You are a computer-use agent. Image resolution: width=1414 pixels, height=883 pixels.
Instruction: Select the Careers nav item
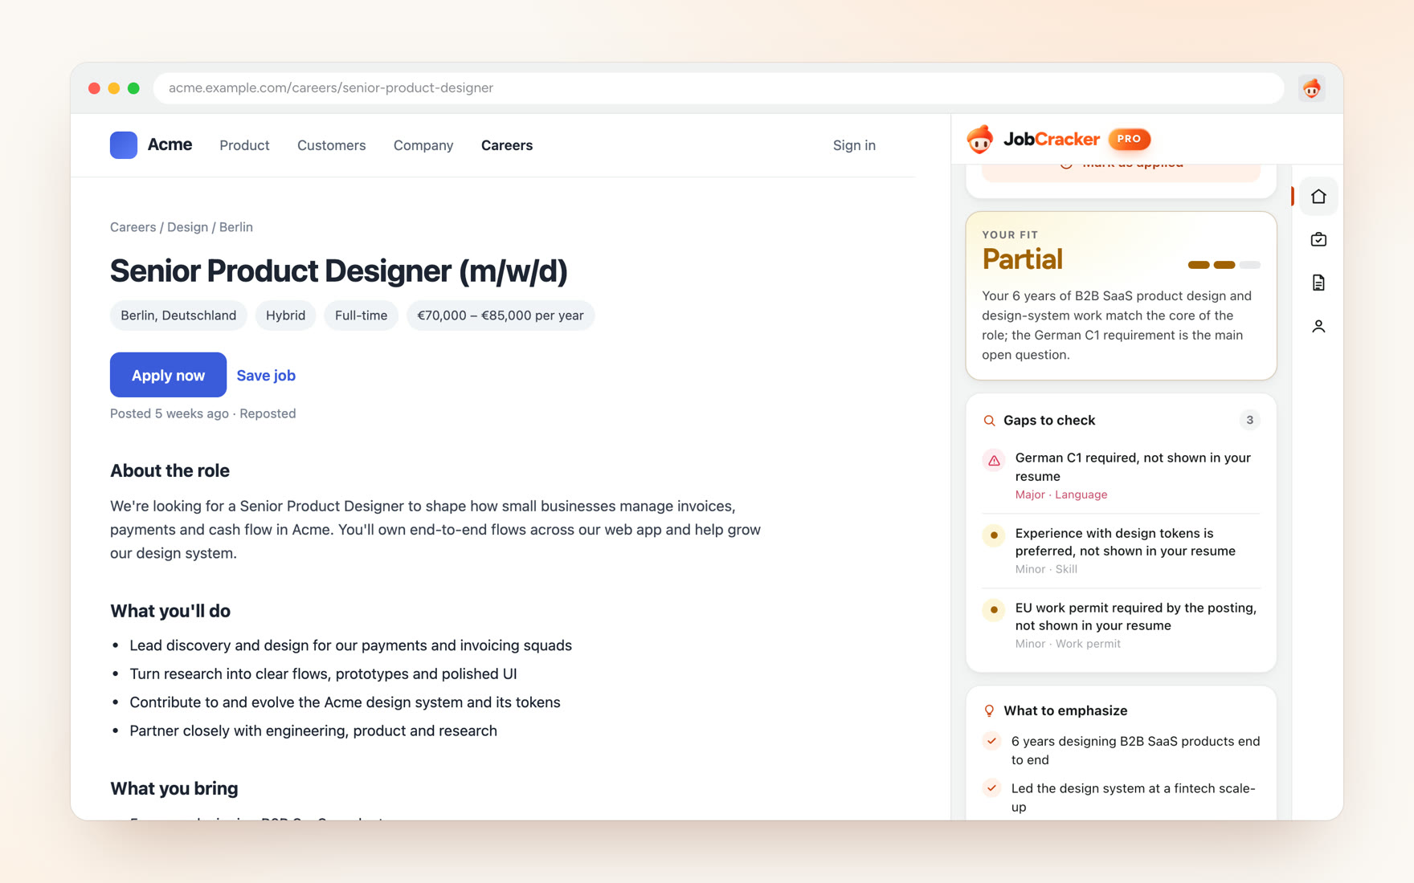pos(507,145)
